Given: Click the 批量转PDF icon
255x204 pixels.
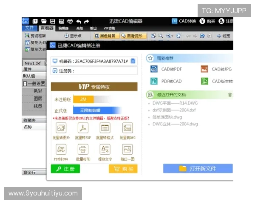Looking at the screenshot, I should [x=83, y=128].
